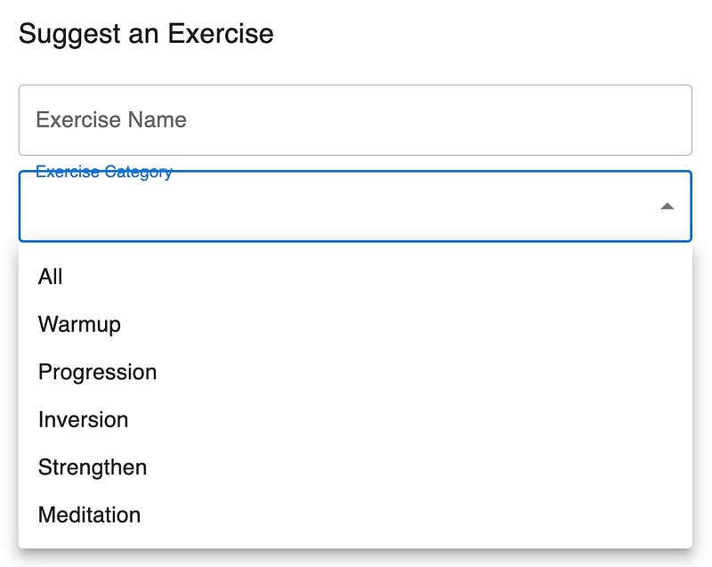Choose Warmup from the category list

tap(79, 324)
